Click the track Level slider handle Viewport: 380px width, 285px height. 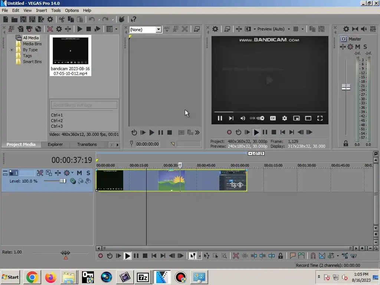tap(63, 181)
